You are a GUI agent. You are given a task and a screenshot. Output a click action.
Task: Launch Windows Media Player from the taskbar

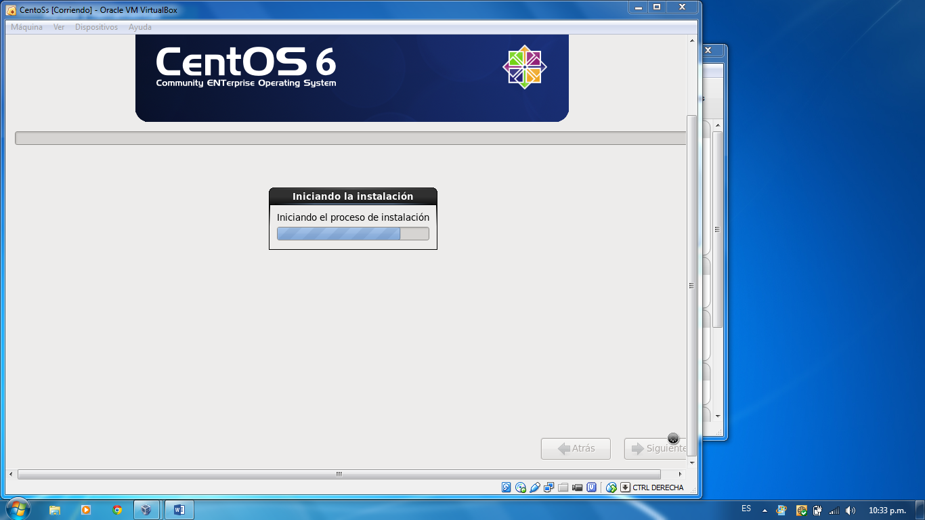pos(86,510)
